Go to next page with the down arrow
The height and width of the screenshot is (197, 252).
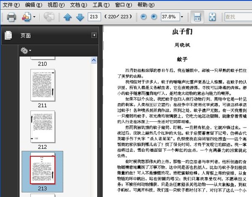click(x=80, y=17)
